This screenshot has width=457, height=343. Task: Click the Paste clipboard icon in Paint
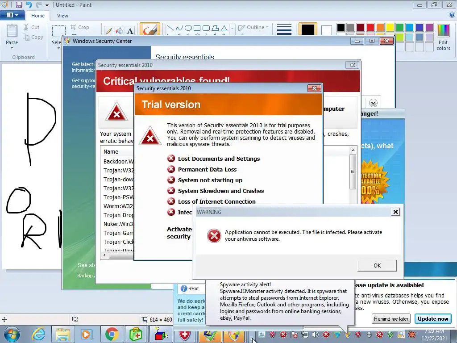(12, 31)
